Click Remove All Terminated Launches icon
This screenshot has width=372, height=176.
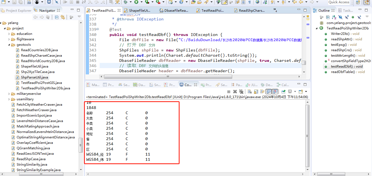241,92
